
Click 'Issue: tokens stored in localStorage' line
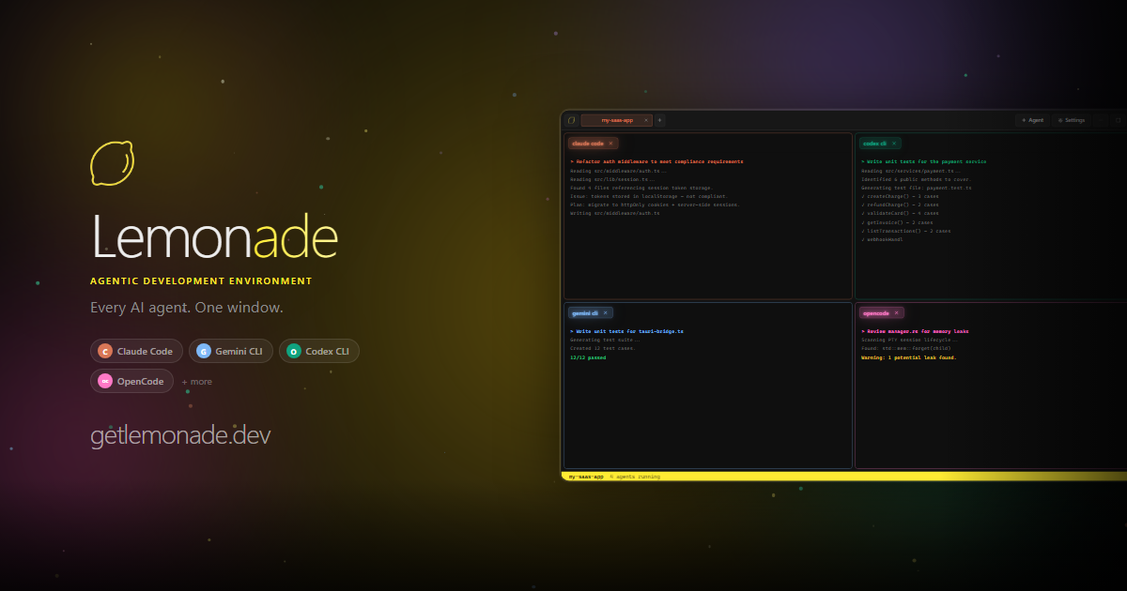pos(649,196)
